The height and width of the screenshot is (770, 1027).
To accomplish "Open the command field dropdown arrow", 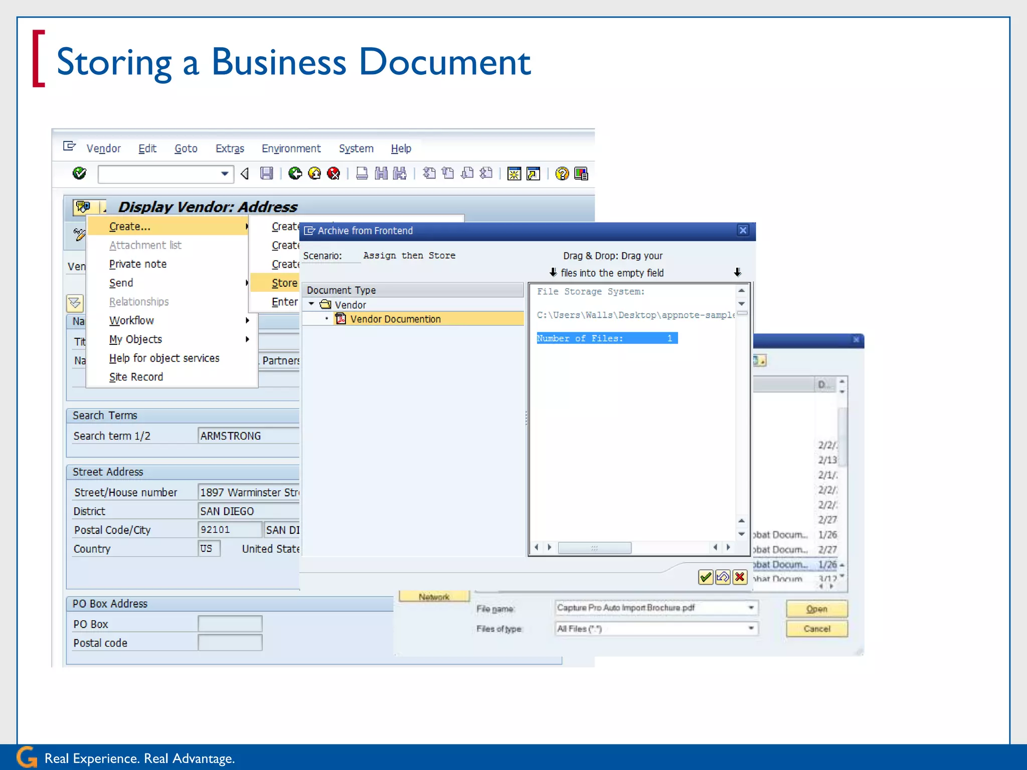I will click(x=225, y=174).
